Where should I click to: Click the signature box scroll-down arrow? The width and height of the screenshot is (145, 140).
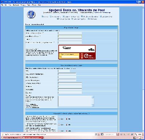click(93, 105)
